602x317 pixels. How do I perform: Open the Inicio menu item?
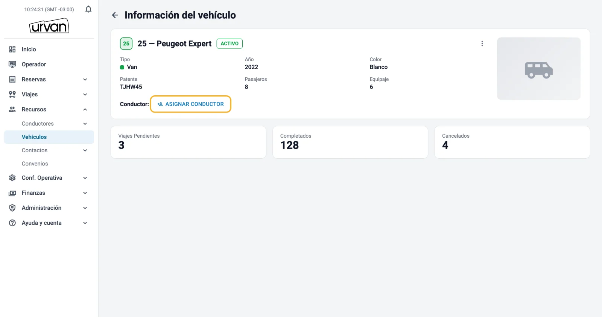tap(49, 49)
